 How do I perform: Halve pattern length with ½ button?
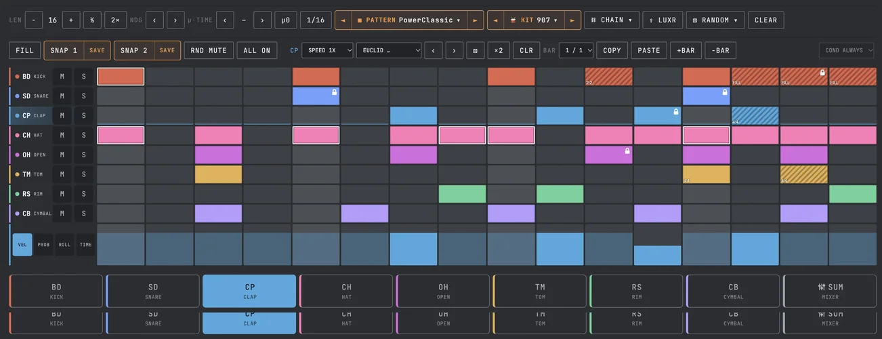pos(92,20)
